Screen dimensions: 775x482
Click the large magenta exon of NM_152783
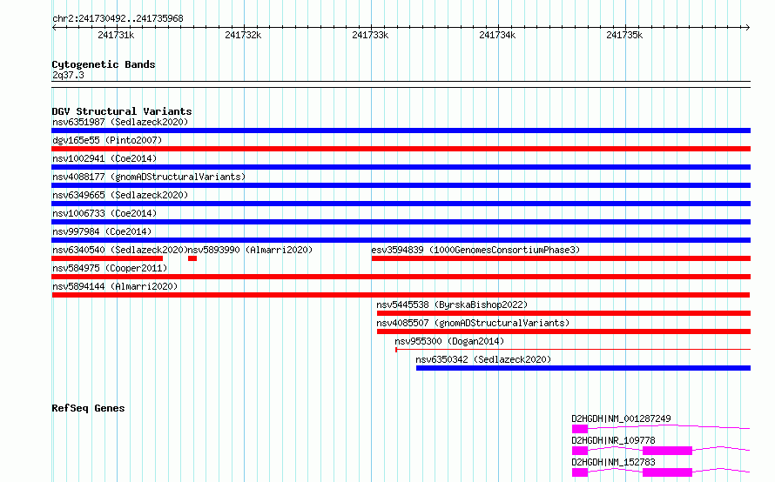[667, 472]
